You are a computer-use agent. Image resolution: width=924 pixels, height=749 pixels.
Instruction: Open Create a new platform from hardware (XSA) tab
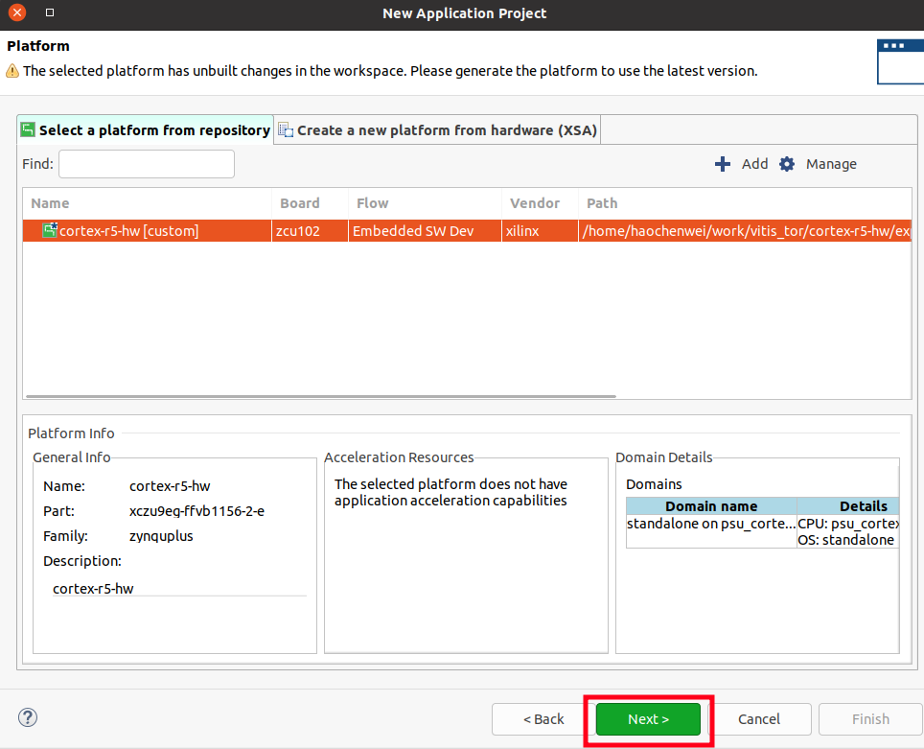pos(438,129)
